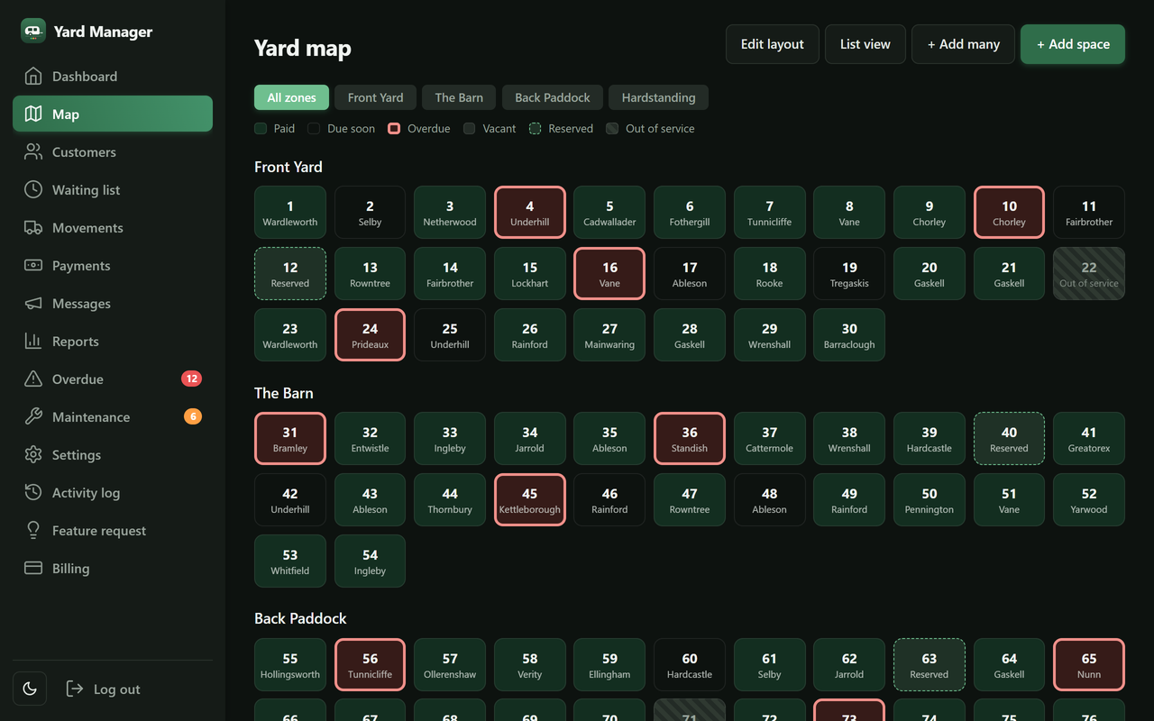Open the Movements page
Screen dimensions: 1154x721
(x=113, y=227)
